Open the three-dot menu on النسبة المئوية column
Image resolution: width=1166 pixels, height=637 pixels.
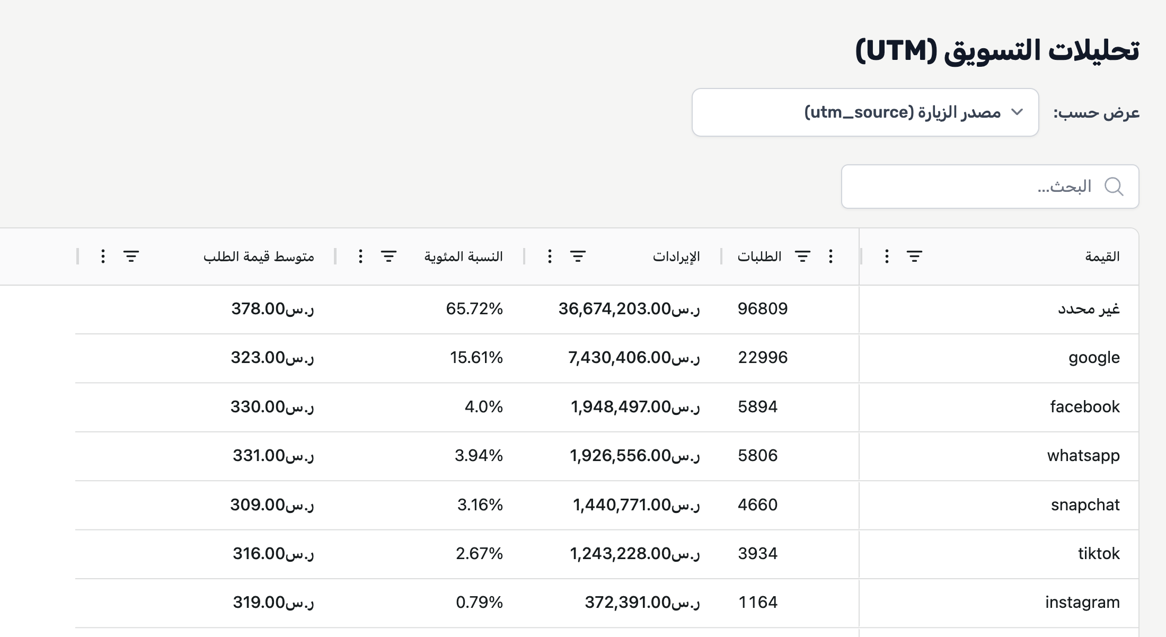(x=360, y=256)
